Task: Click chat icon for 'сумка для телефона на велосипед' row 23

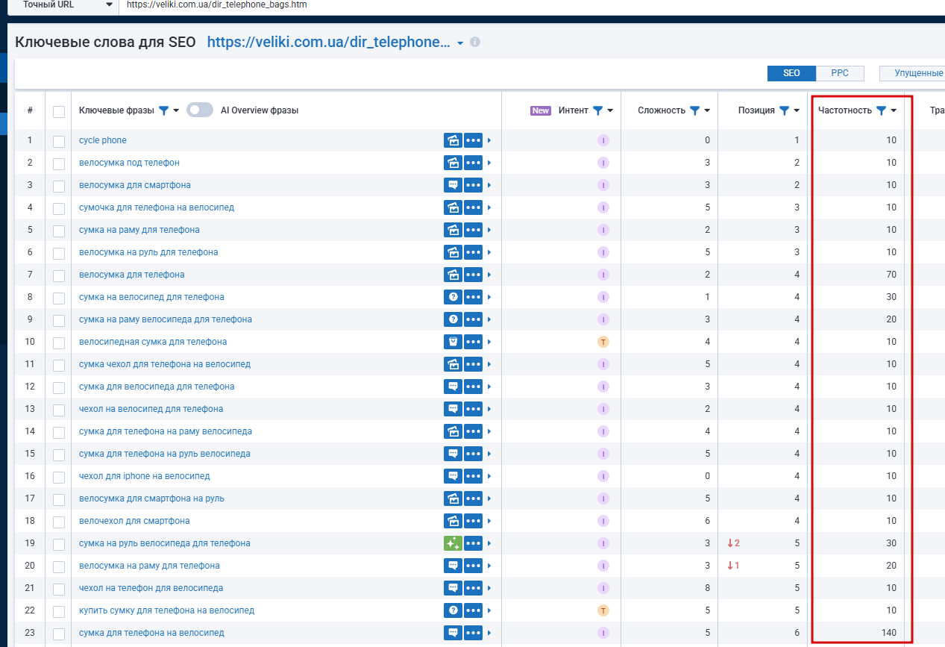Action: (x=453, y=633)
